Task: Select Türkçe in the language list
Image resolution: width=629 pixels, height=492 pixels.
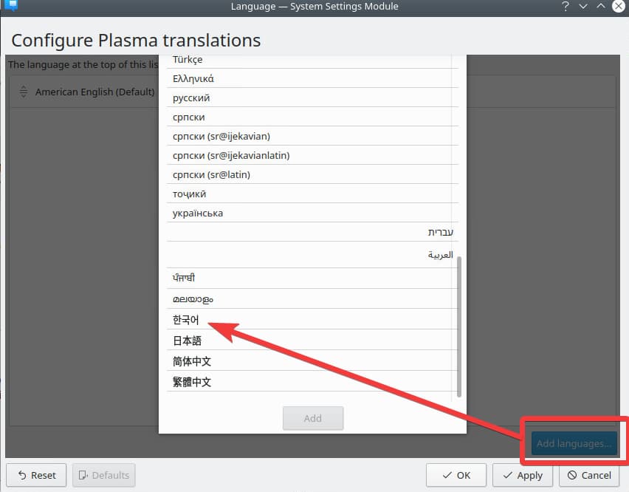Action: click(188, 60)
